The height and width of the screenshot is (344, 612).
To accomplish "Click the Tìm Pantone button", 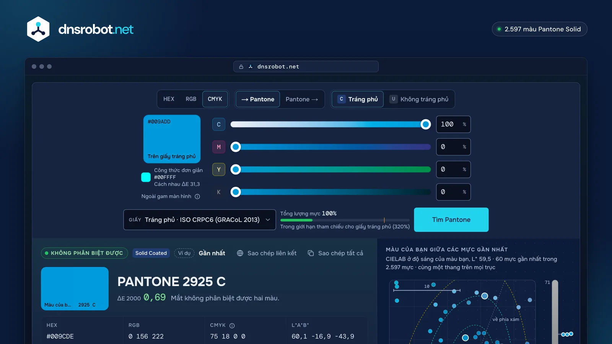I will click(x=451, y=220).
